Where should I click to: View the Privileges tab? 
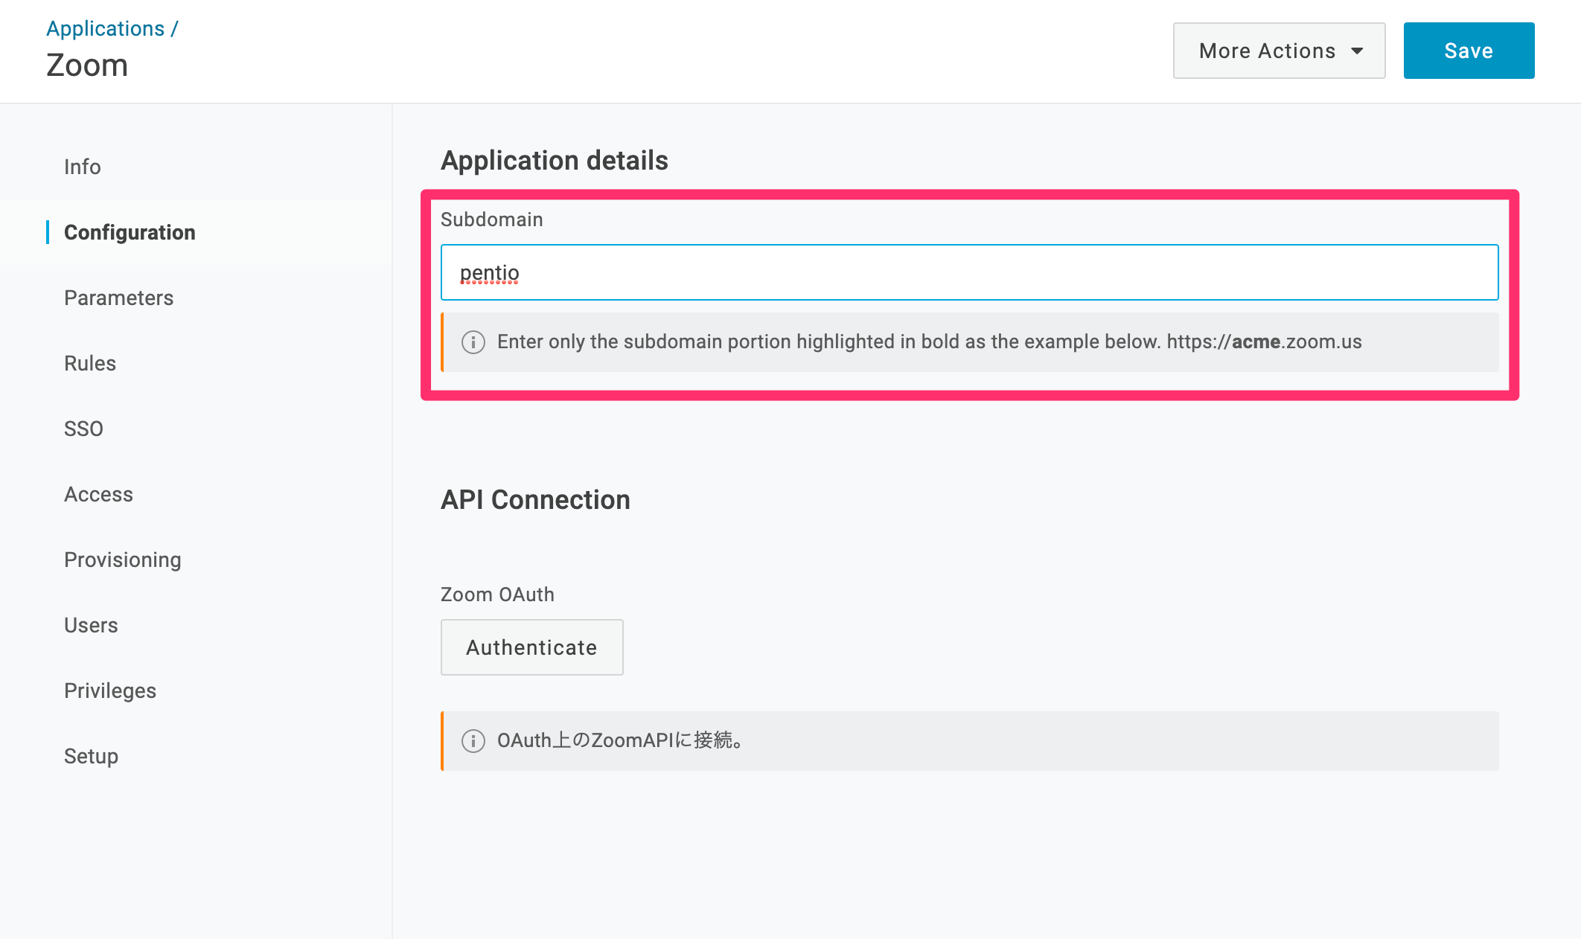tap(110, 690)
